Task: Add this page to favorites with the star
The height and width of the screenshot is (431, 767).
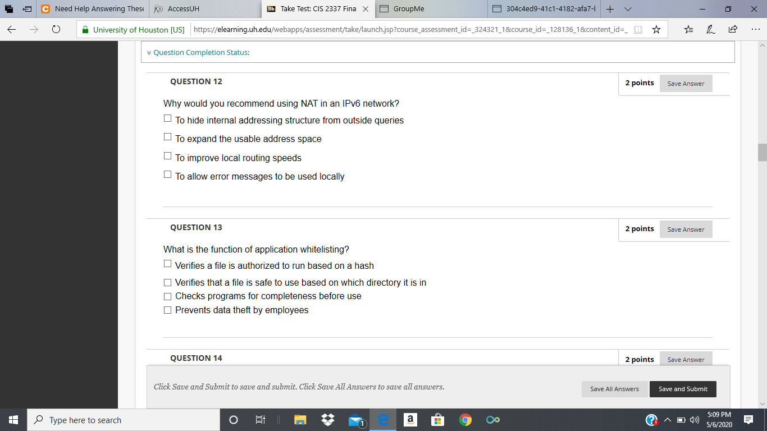Action: (x=657, y=29)
